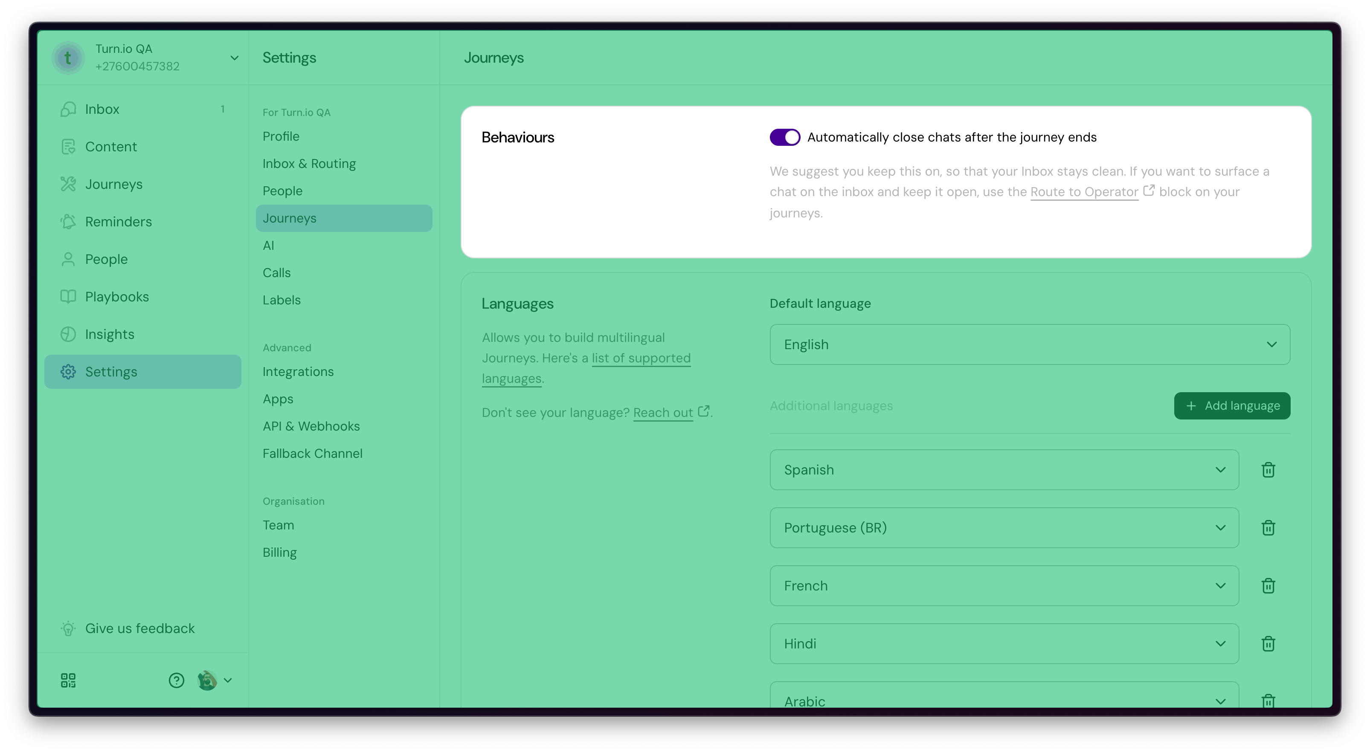Delete the Spanish language with trash icon
The width and height of the screenshot is (1370, 752).
[x=1268, y=470]
